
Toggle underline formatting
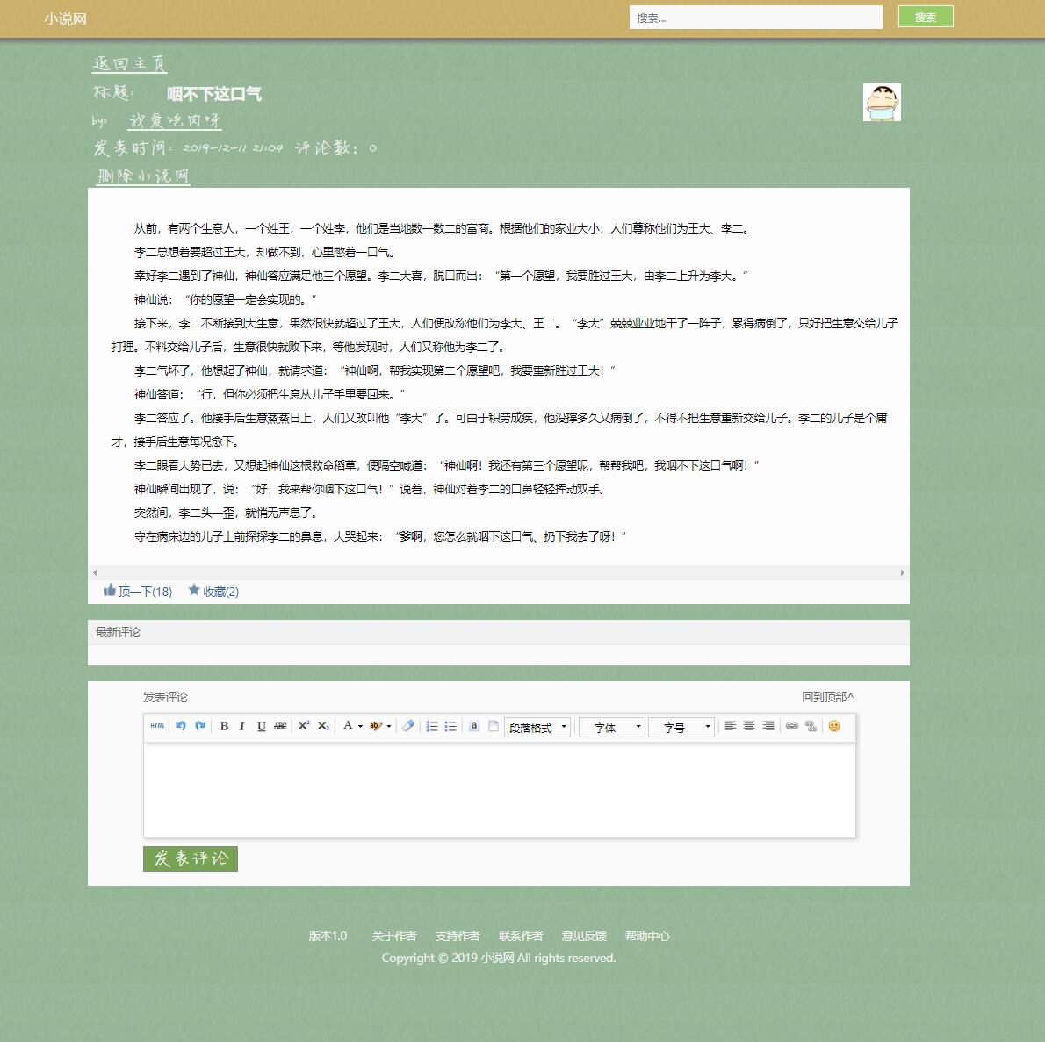[x=260, y=726]
